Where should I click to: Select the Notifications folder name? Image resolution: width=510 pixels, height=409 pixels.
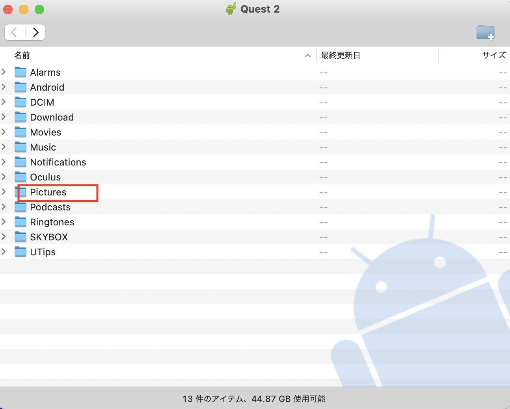58,162
